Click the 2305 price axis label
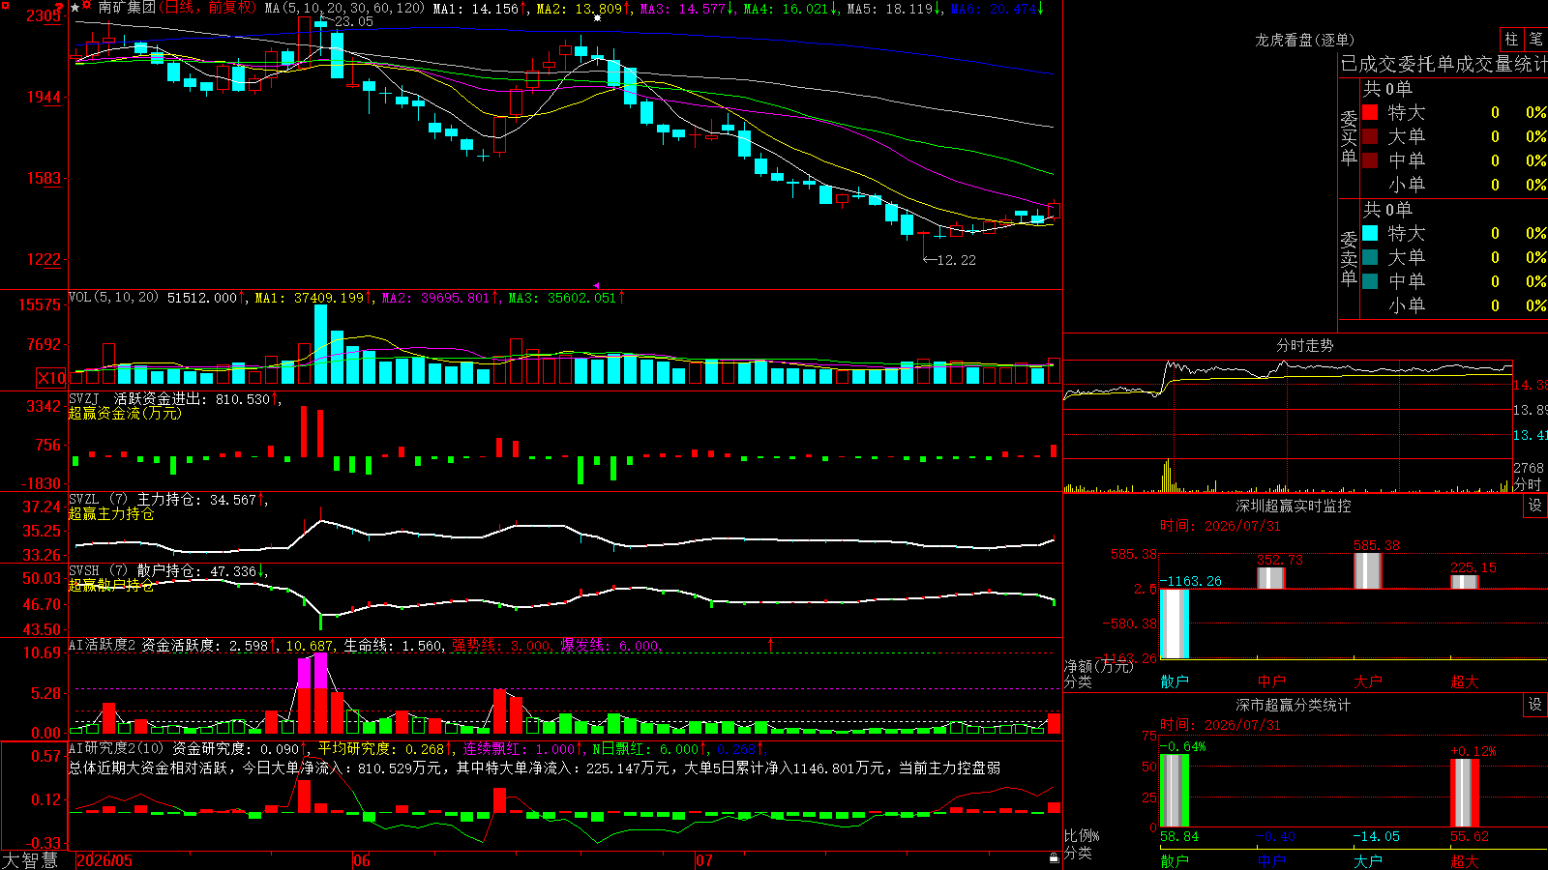Viewport: 1548px width, 870px height. (44, 15)
